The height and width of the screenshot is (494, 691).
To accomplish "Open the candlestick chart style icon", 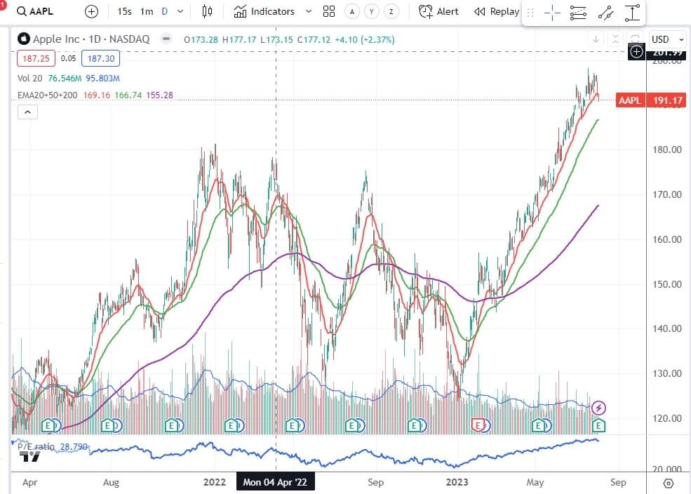I will pyautogui.click(x=207, y=11).
